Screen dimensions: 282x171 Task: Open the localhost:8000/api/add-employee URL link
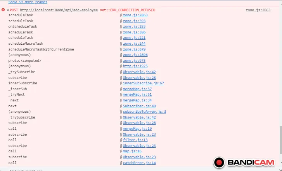click(x=59, y=10)
